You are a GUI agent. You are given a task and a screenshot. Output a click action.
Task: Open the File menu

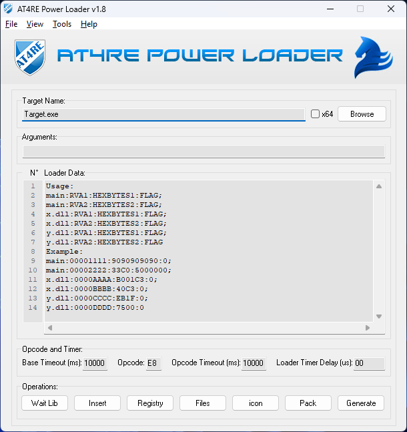point(11,24)
